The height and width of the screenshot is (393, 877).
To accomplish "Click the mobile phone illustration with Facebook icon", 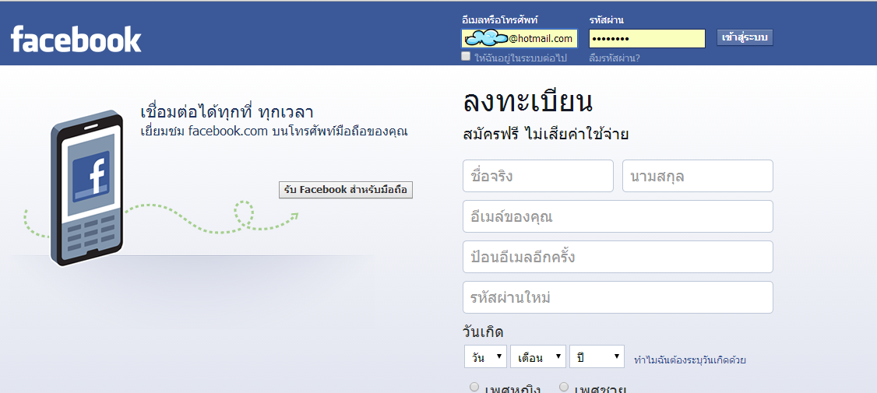I will pyautogui.click(x=86, y=188).
